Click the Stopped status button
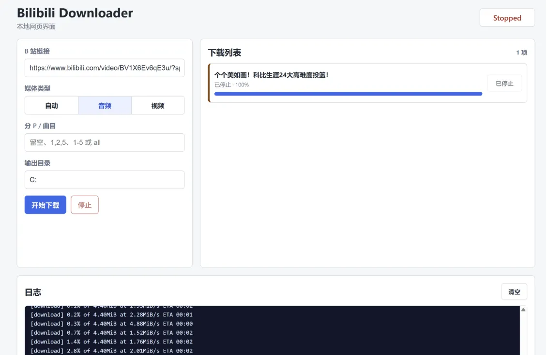This screenshot has height=355, width=547. point(507,18)
